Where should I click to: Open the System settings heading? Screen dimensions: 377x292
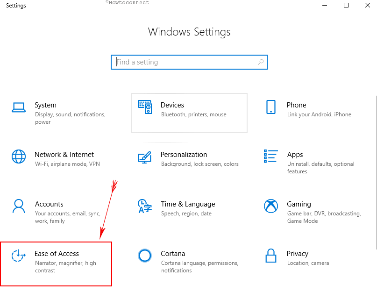(x=45, y=105)
